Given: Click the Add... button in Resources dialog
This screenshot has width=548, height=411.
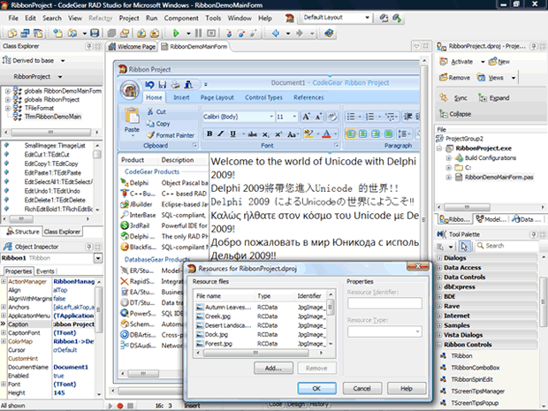Looking at the screenshot, I should click(272, 367).
